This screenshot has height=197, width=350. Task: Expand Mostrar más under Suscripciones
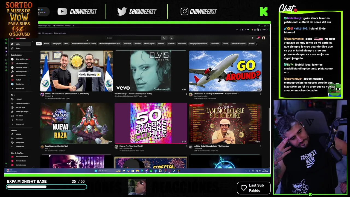pos(20,88)
